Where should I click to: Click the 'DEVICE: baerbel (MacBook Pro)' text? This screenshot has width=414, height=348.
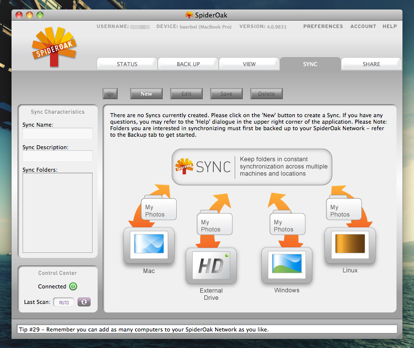[x=194, y=27]
